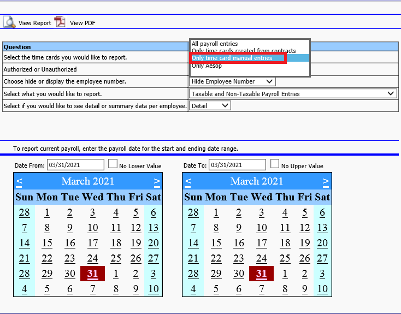Go to next month in Date To calendar
The image size is (401, 314).
coord(326,181)
